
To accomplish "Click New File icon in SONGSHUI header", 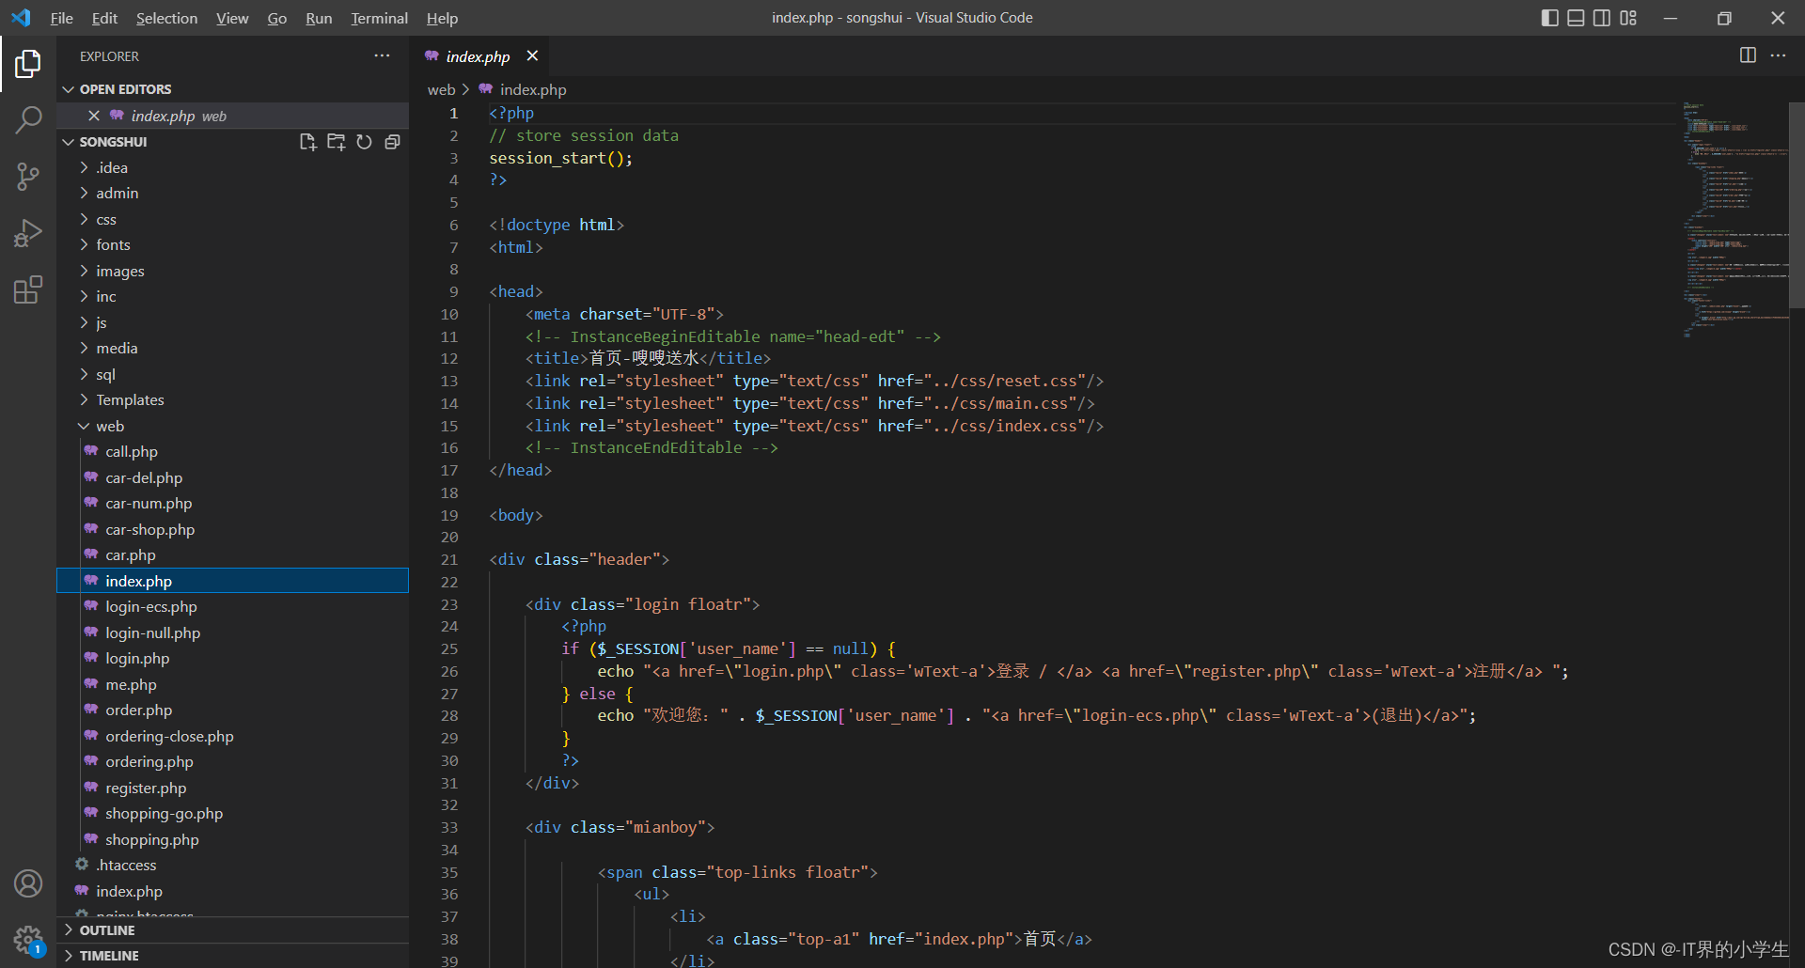I will coord(307,142).
